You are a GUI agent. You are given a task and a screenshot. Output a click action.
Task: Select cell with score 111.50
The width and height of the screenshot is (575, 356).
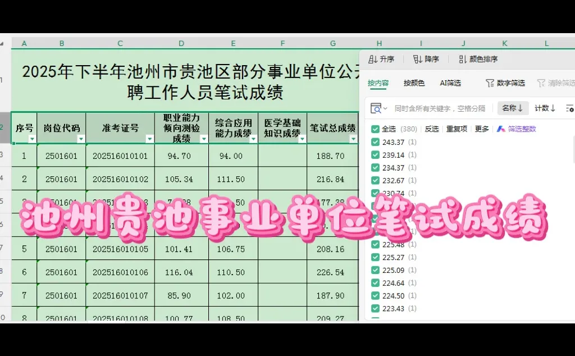[233, 179]
